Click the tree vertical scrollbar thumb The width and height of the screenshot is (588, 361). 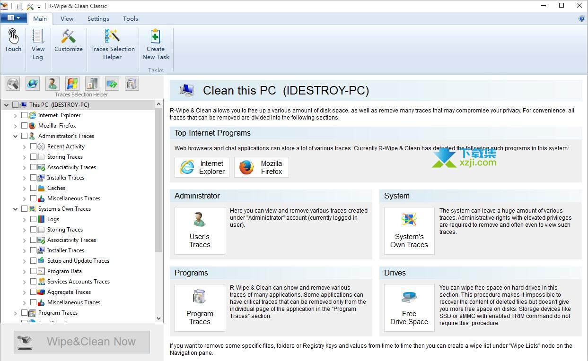click(x=159, y=180)
